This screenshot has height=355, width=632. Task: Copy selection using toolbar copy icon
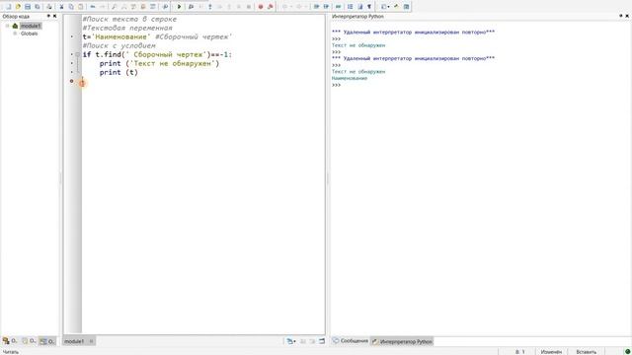point(71,7)
